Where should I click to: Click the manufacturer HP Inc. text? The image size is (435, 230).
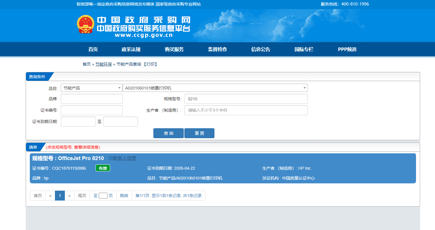(x=305, y=168)
